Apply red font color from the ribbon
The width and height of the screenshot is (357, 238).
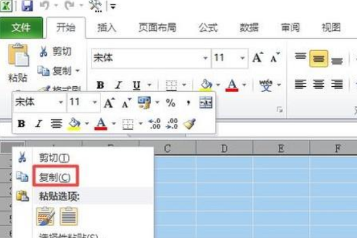pyautogui.click(x=232, y=85)
